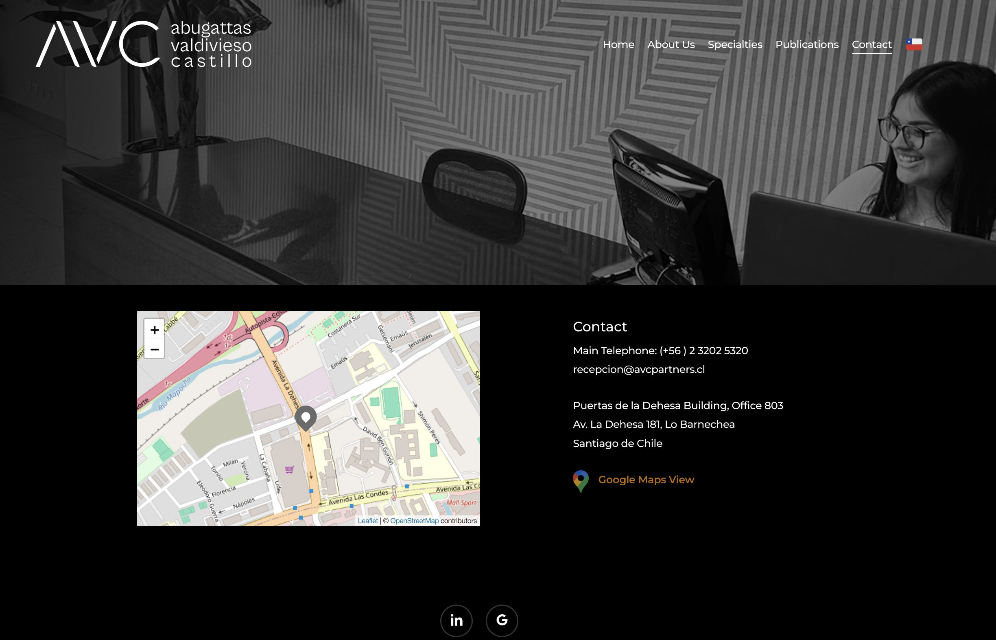
Task: Switch language with the Chilean flag icon
Action: (914, 44)
